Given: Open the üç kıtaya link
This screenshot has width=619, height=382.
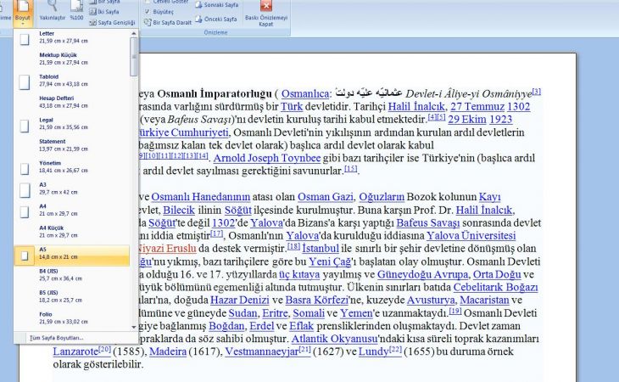Looking at the screenshot, I should pos(299,274).
